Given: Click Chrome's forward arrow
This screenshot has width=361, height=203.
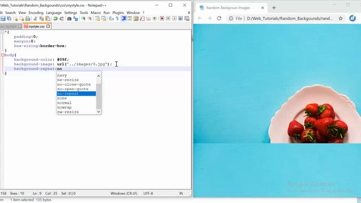Looking at the screenshot, I should click(209, 19).
